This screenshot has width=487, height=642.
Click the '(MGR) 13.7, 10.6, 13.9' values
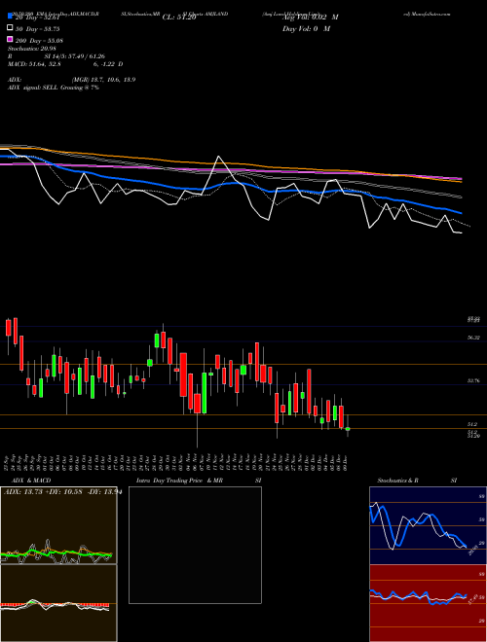(103, 80)
